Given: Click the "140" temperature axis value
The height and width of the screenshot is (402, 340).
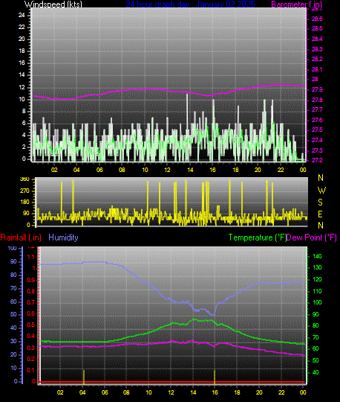Looking at the screenshot, I should coord(317,256).
